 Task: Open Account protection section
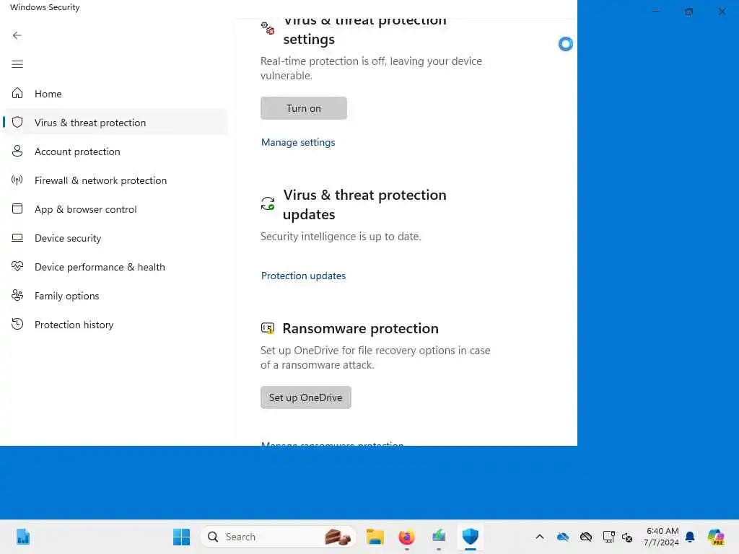(115, 151)
